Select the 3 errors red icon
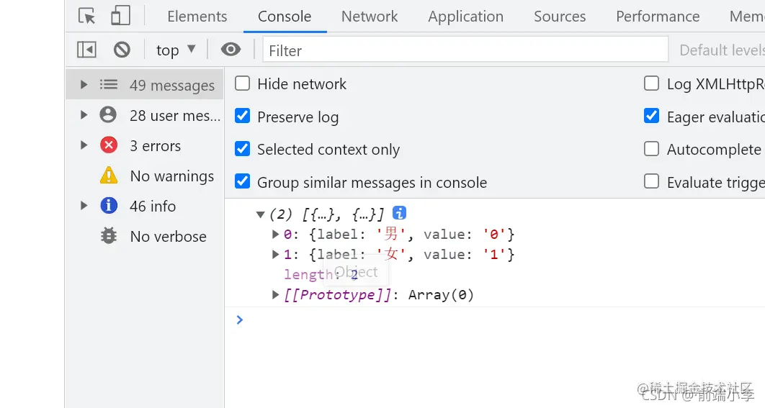The image size is (765, 408). point(109,145)
